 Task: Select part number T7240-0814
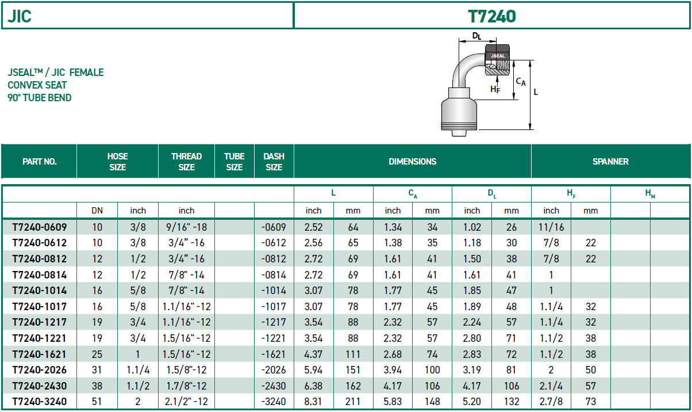coord(40,275)
